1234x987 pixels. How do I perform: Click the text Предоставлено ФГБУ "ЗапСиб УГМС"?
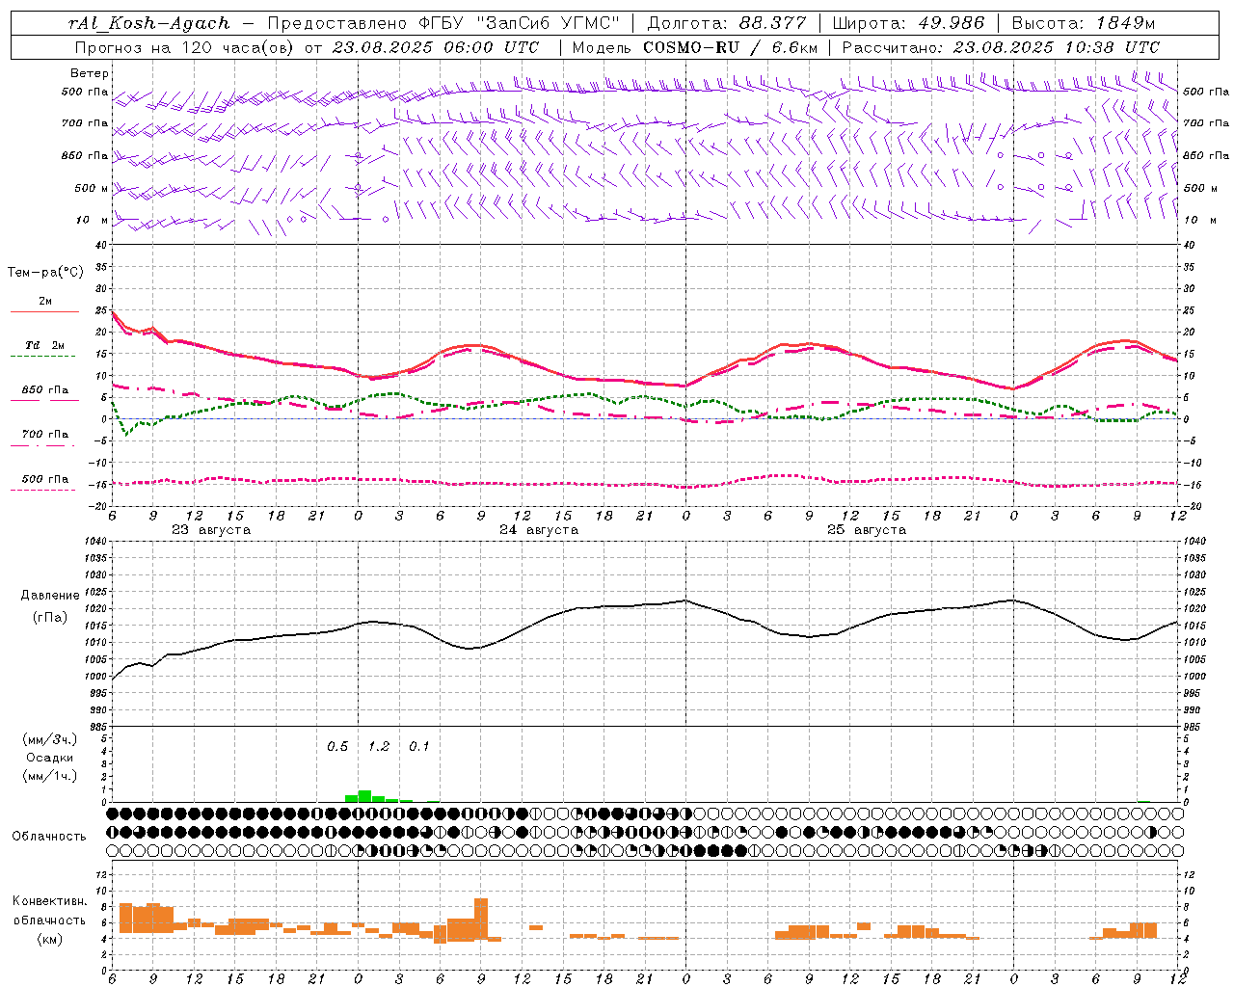[443, 23]
